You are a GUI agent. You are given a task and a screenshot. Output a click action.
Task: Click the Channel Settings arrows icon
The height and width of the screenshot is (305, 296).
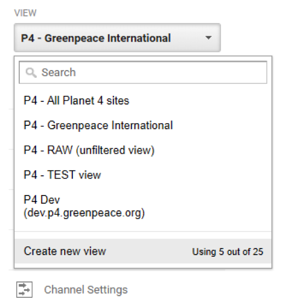click(x=24, y=290)
